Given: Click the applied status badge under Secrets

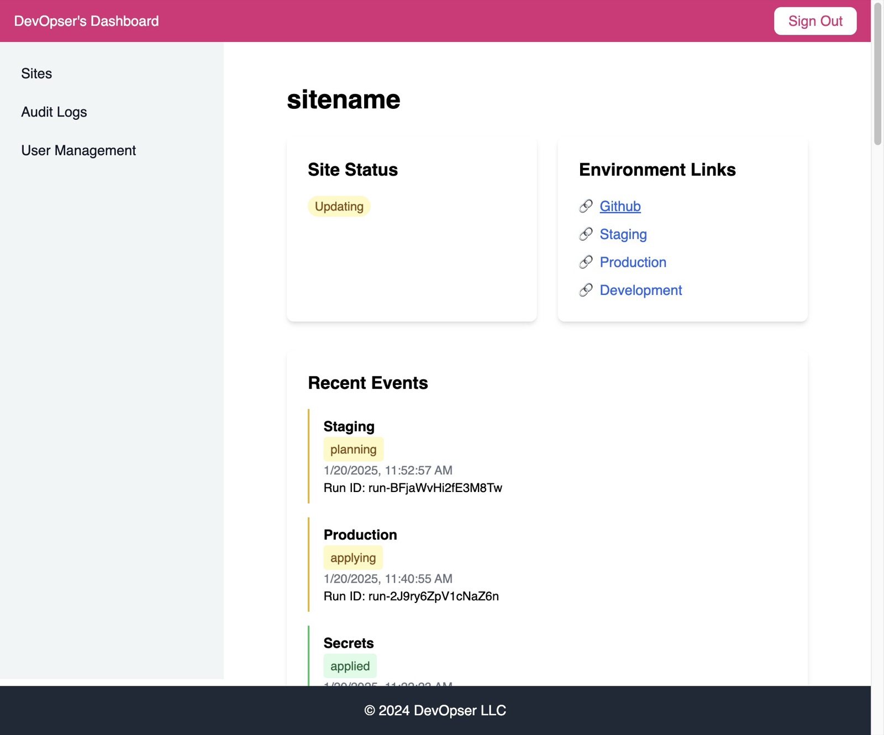Looking at the screenshot, I should (x=350, y=666).
